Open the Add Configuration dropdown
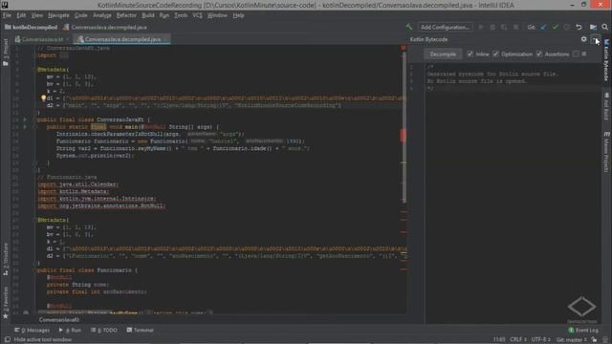 coord(445,27)
